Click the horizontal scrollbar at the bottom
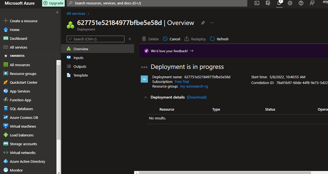This screenshot has height=174, width=328. click(225, 173)
